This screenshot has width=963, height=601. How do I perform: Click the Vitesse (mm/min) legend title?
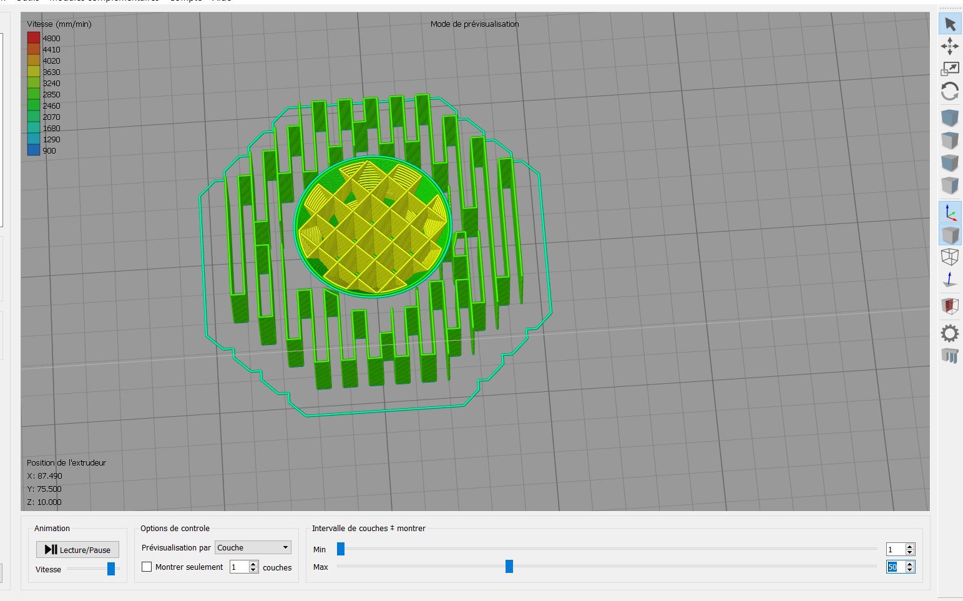click(59, 24)
